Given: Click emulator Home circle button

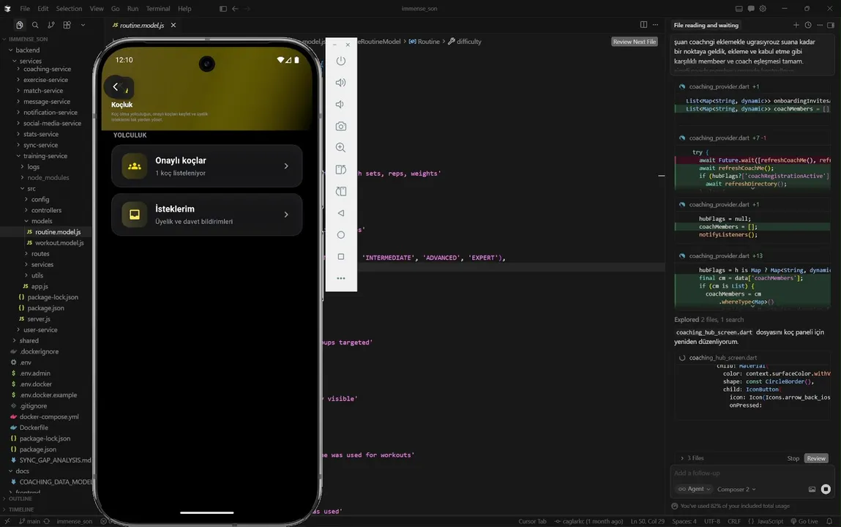Looking at the screenshot, I should [340, 235].
